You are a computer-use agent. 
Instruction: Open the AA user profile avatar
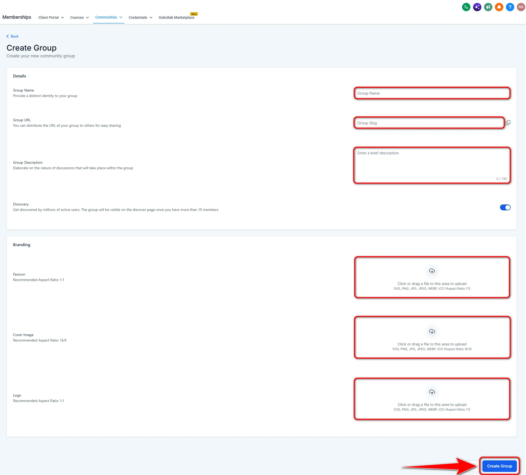521,7
